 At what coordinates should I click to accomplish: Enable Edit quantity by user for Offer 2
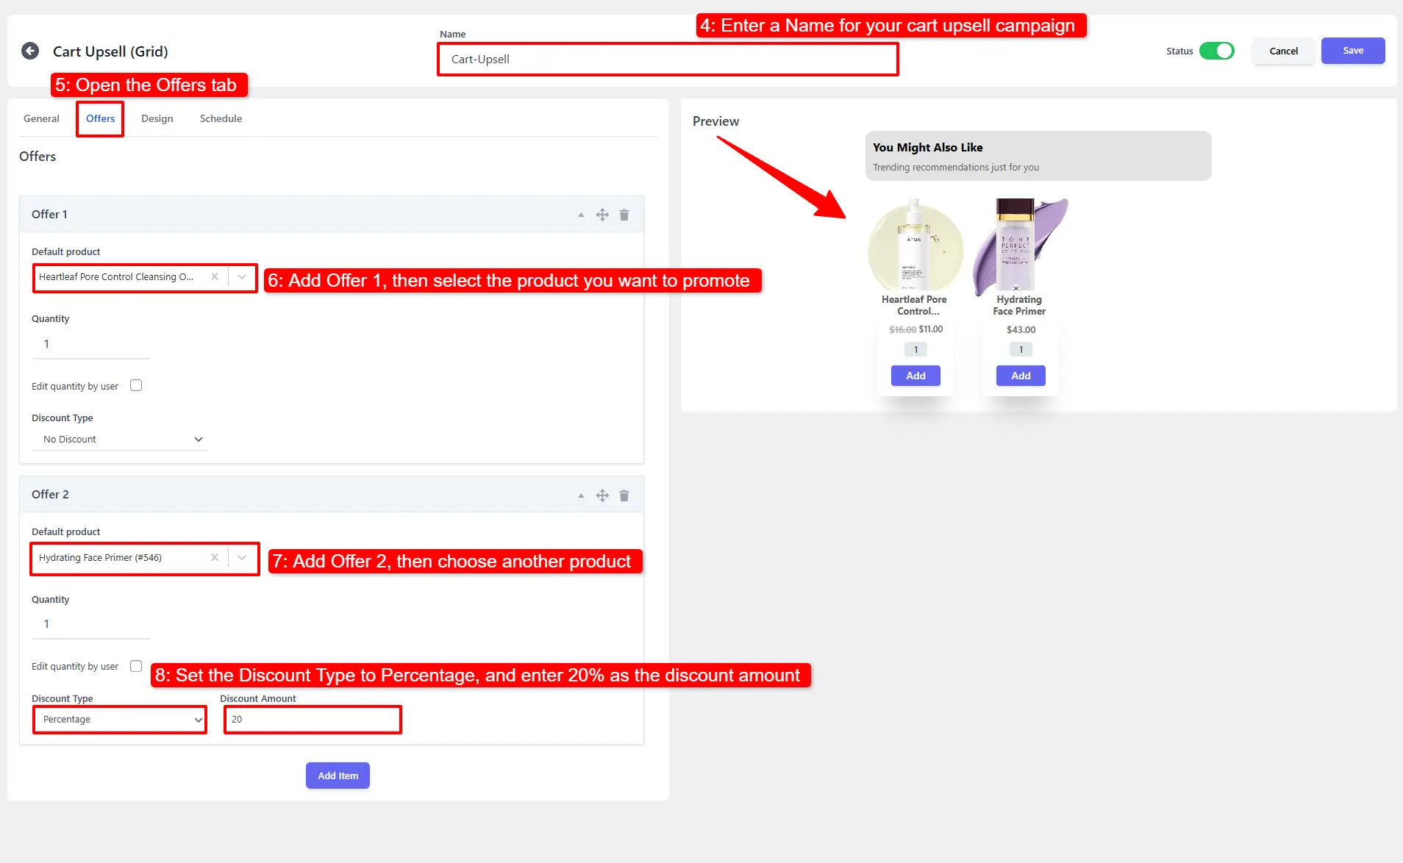tap(136, 666)
